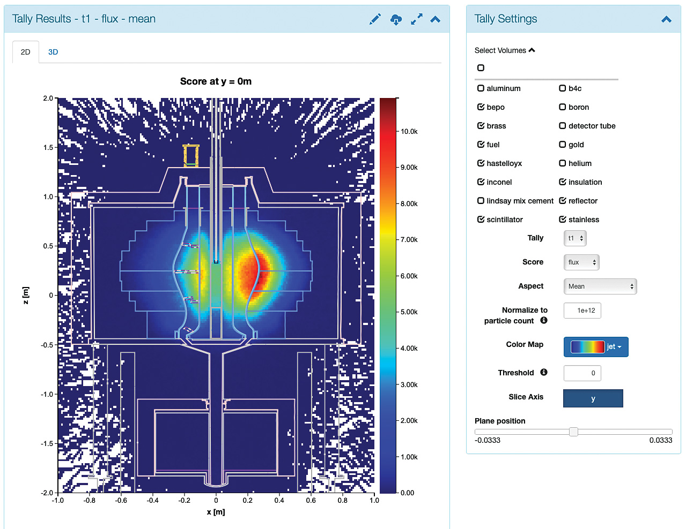Enable the helium volume checkbox
The width and height of the screenshot is (686, 529).
(x=563, y=163)
